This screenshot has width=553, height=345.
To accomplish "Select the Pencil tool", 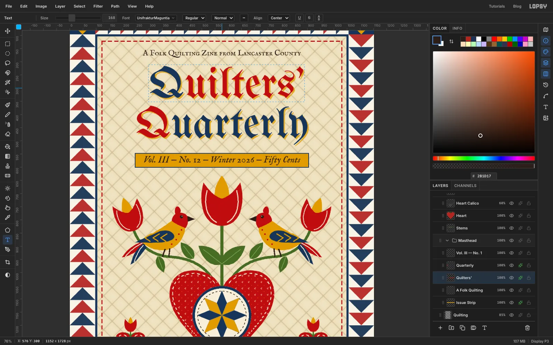I will point(8,115).
